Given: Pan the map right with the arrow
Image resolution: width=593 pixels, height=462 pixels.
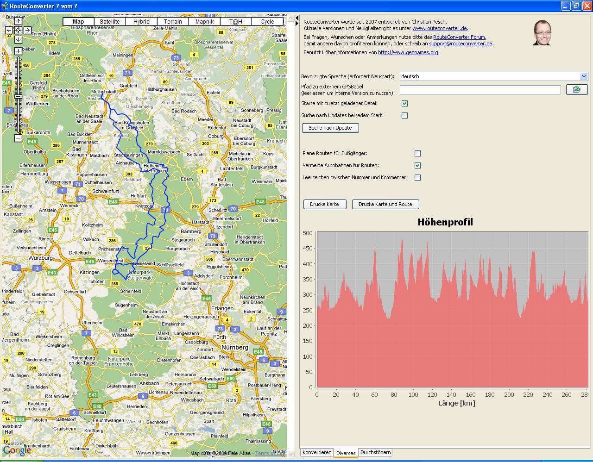Looking at the screenshot, I should click(x=27, y=31).
